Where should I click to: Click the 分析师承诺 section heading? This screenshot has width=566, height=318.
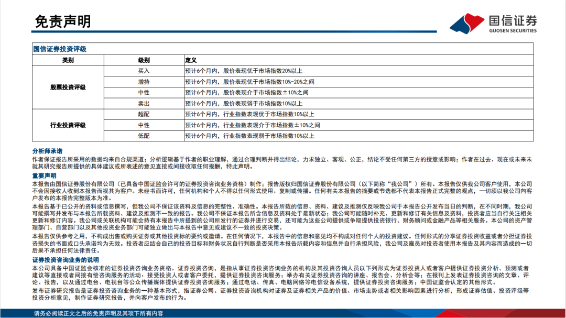click(x=47, y=151)
